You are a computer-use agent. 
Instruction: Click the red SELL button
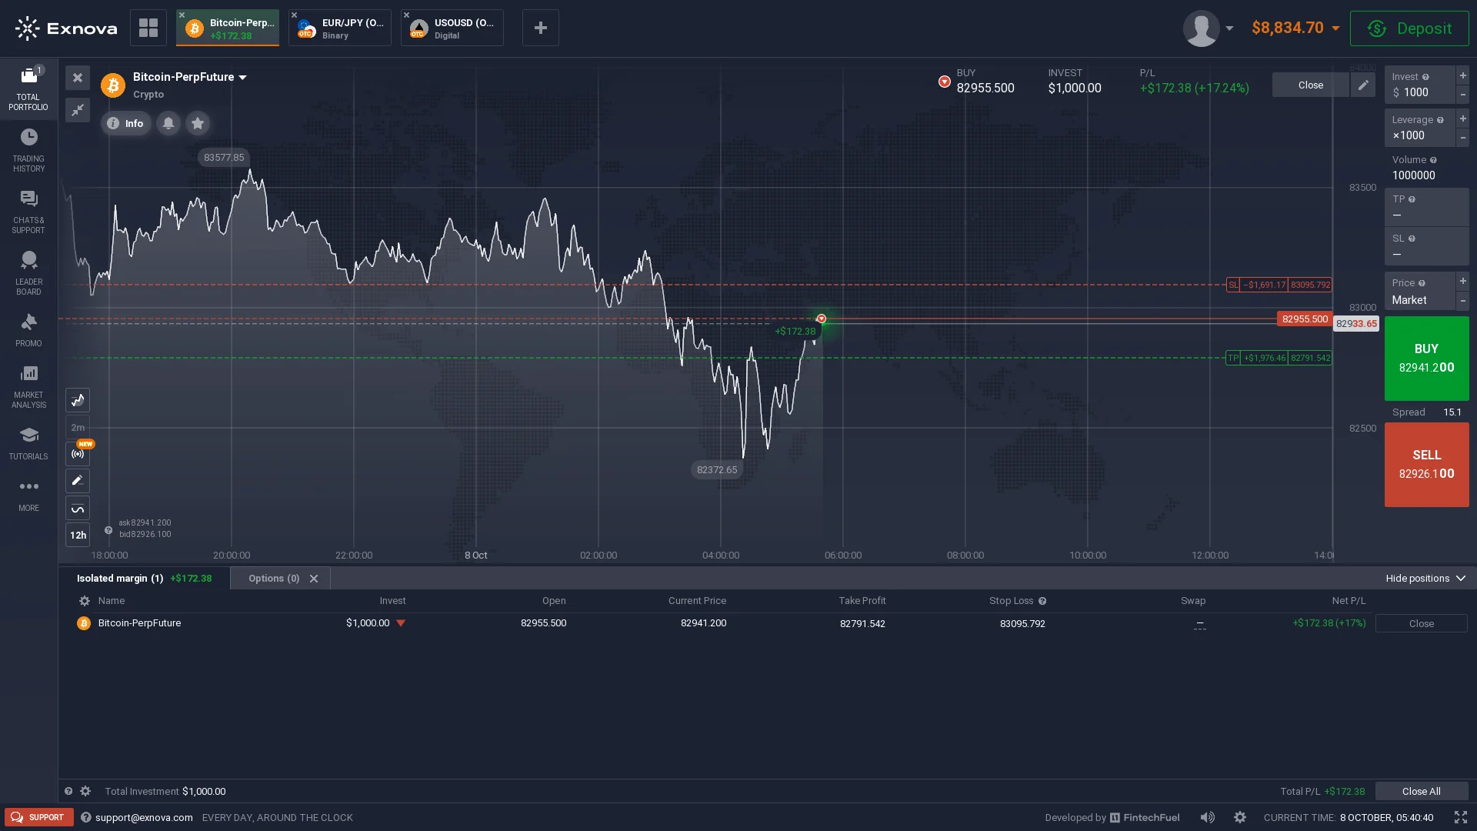(1426, 465)
